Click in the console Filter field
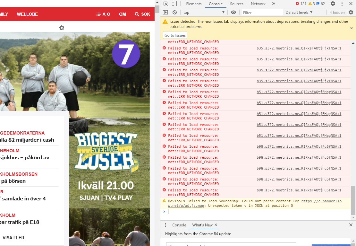The width and height of the screenshot is (356, 246). pyautogui.click(x=261, y=13)
